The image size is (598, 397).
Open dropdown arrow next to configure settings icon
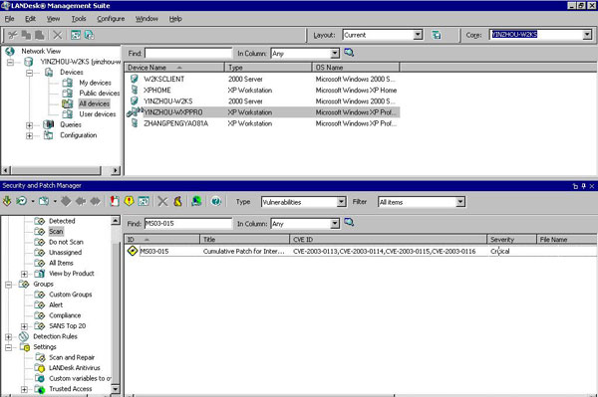coord(55,201)
